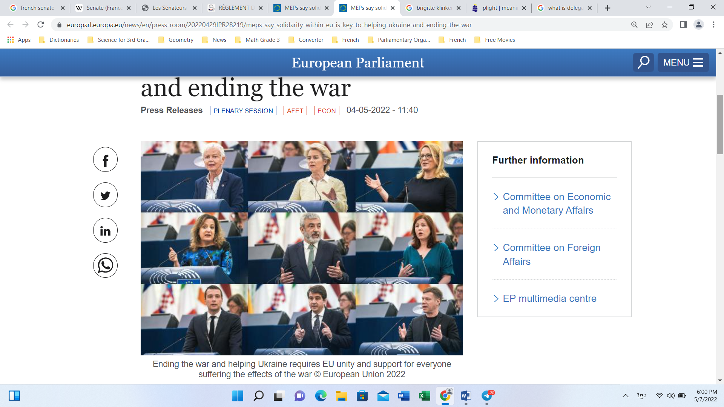The width and height of the screenshot is (724, 407).
Task: Click the AFET tag
Action: [295, 111]
